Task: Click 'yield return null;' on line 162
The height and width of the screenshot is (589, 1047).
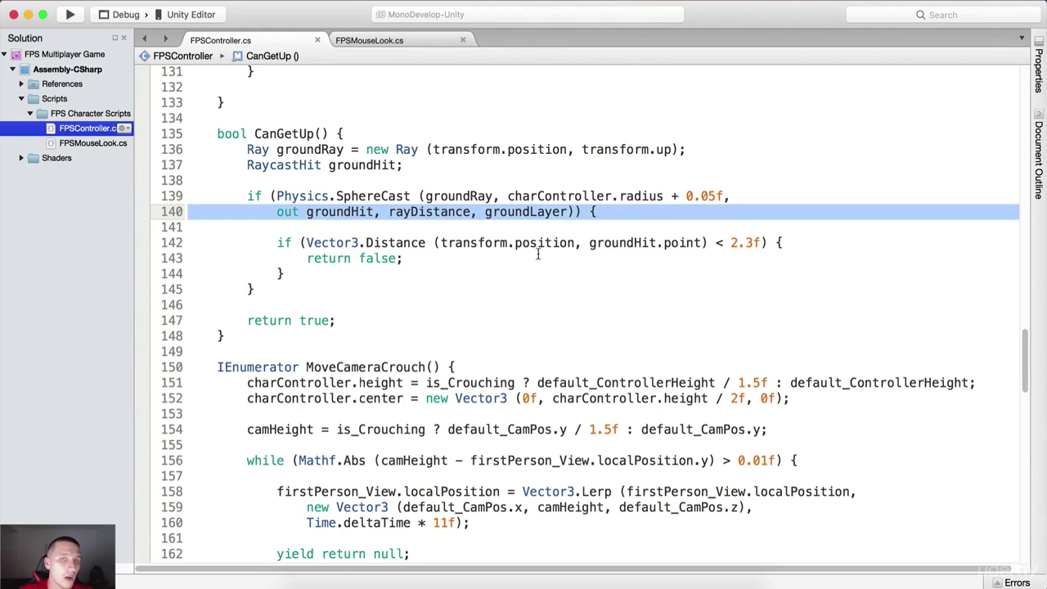Action: click(x=344, y=554)
